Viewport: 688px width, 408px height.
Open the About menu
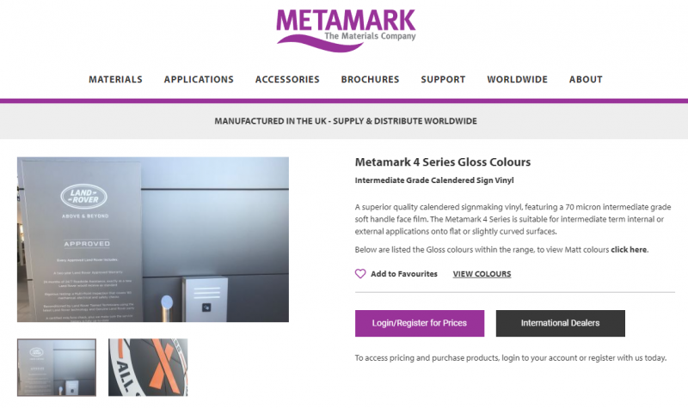(x=586, y=79)
